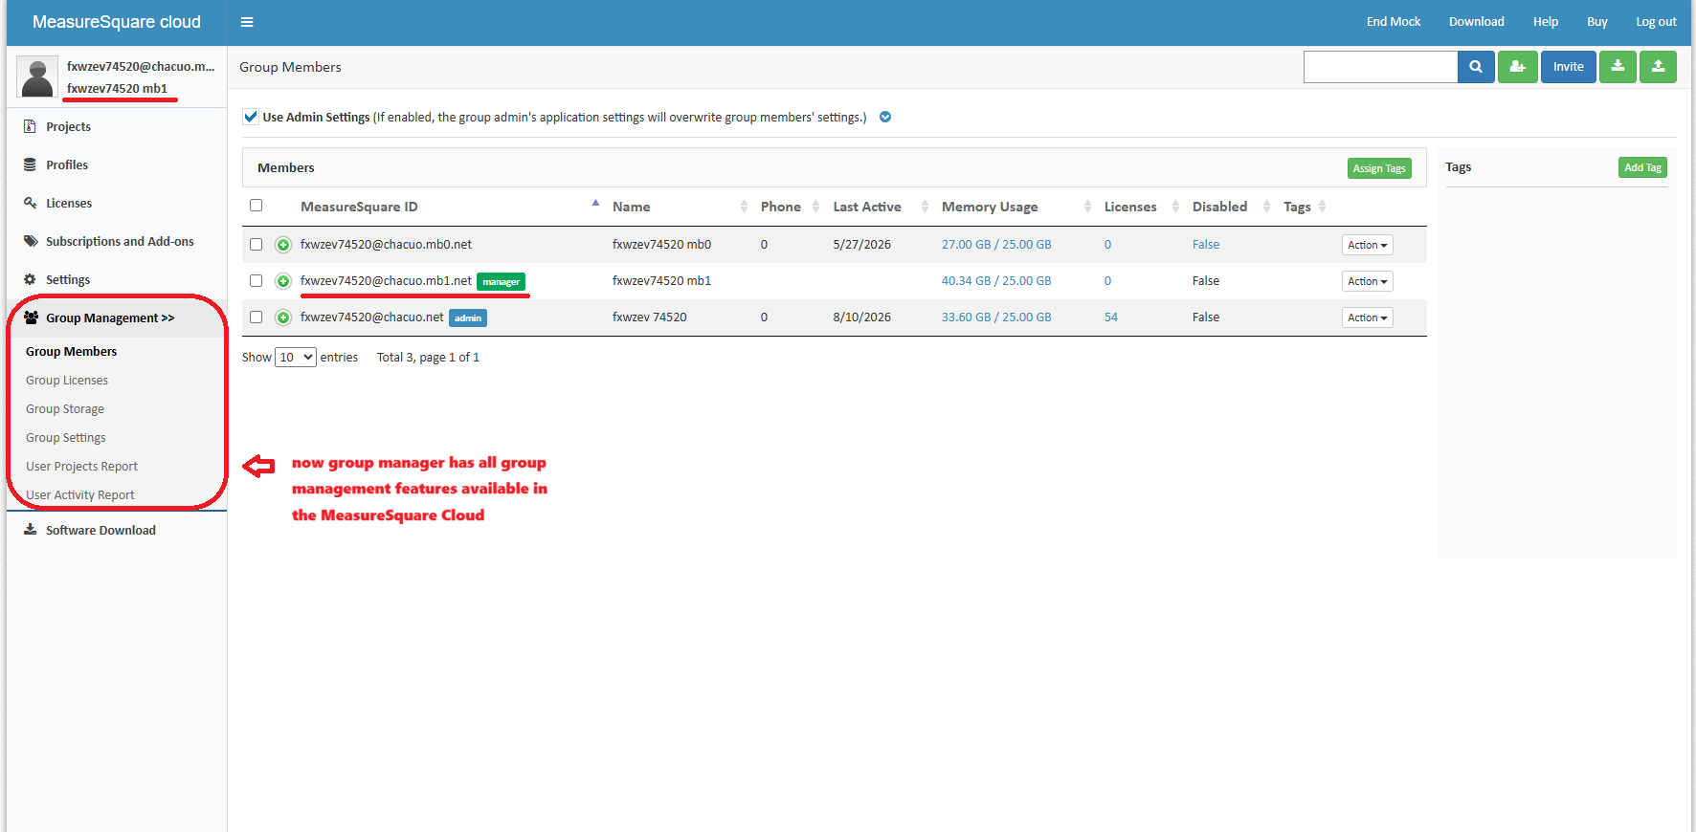Screen dimensions: 1696x832
Task: Open Group Members submenu item
Action: coord(72,352)
